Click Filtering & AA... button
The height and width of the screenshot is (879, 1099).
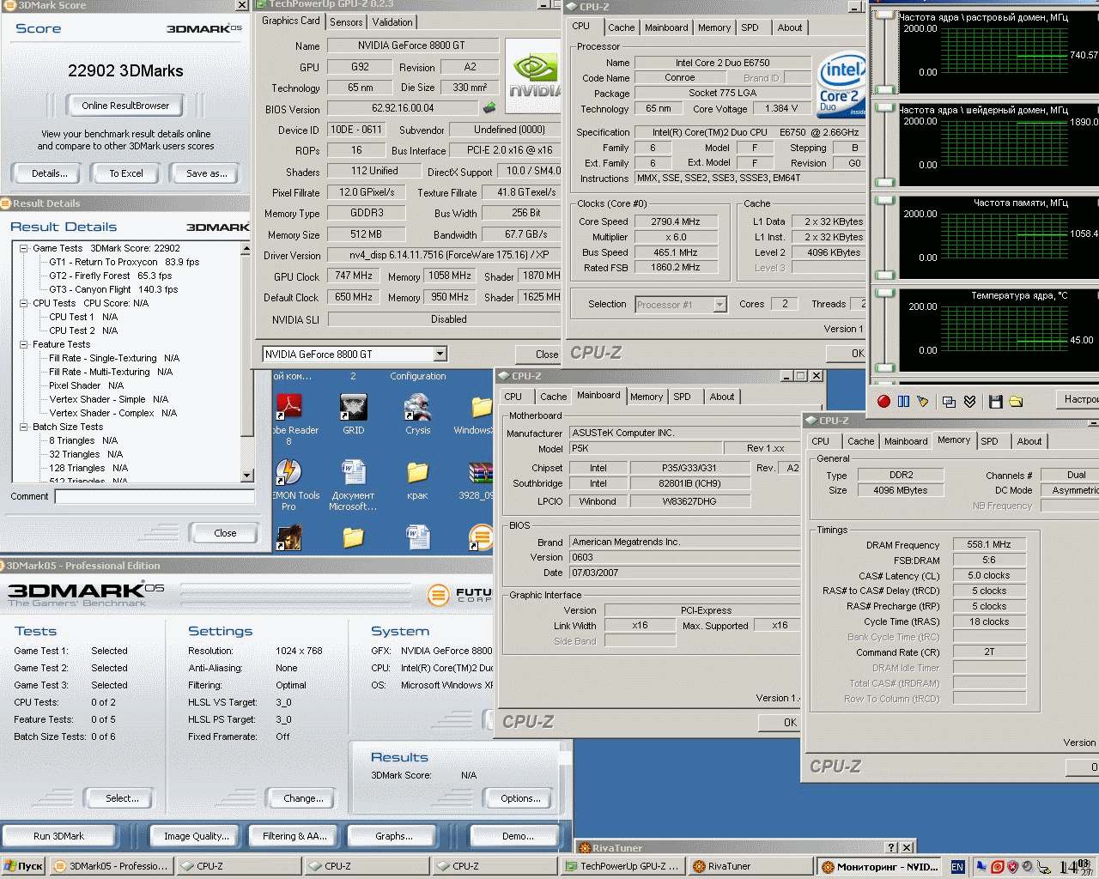click(294, 836)
